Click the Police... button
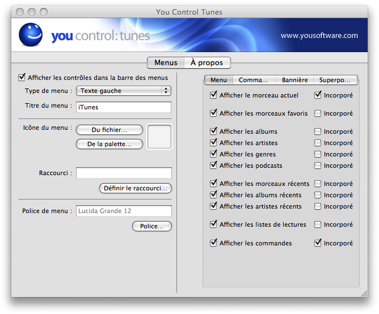Viewport: 379px width, 314px height. coord(152,226)
